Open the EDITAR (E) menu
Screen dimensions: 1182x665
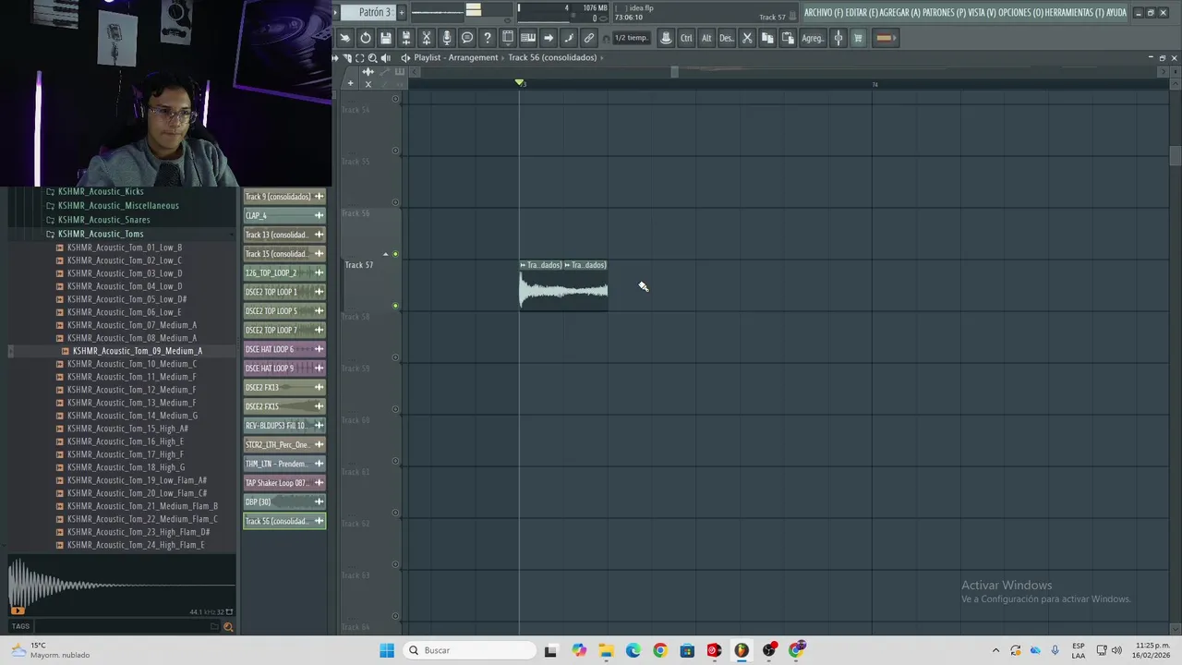(862, 13)
